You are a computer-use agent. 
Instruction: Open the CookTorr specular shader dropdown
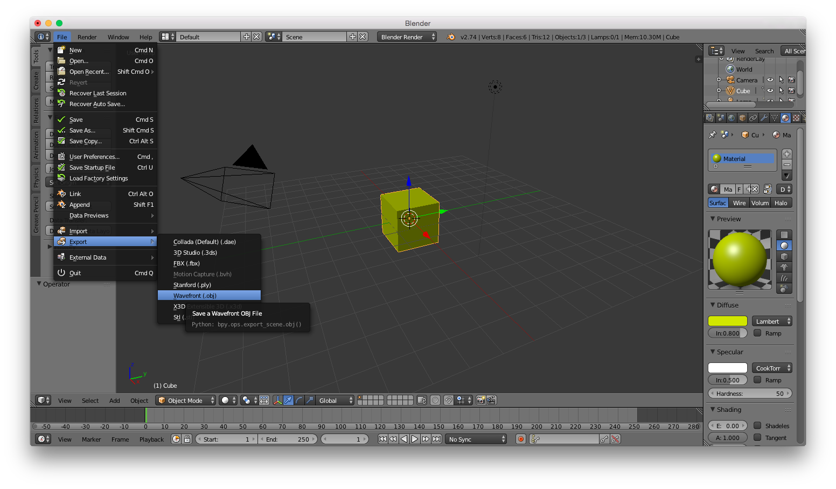[772, 368]
